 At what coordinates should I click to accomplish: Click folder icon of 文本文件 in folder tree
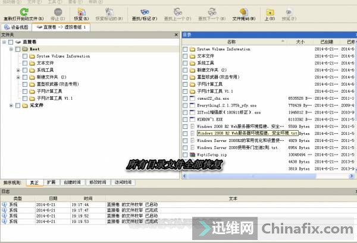(x=32, y=63)
